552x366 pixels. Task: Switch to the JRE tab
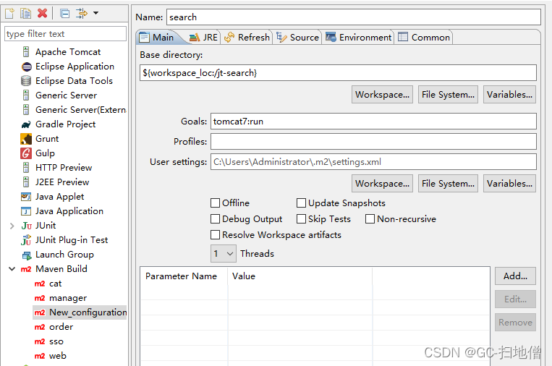click(x=203, y=38)
